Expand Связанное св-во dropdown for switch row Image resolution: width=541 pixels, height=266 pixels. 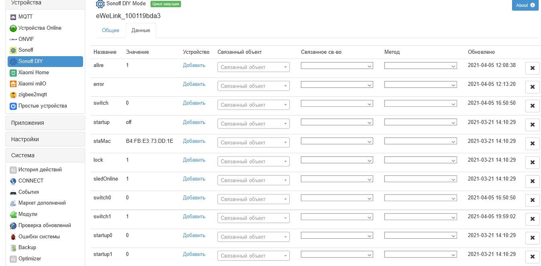[337, 104]
